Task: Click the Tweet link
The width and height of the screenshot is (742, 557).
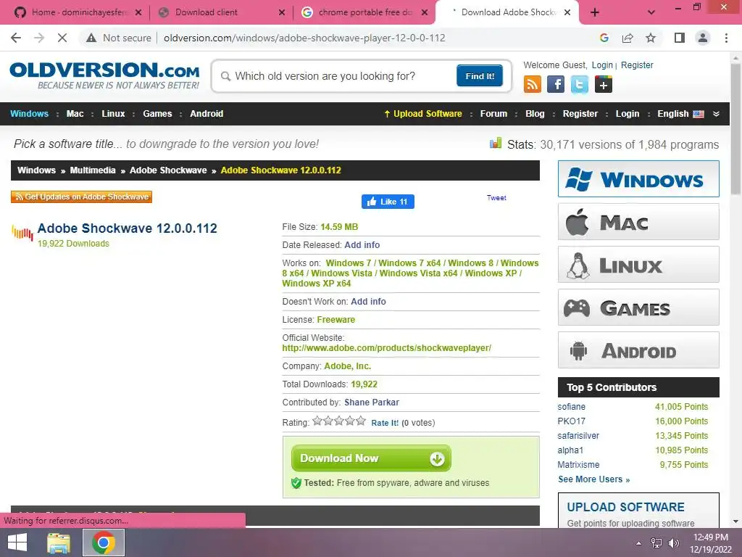Action: [x=496, y=198]
